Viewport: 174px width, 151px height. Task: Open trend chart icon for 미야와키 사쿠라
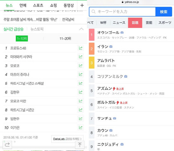click(81, 57)
